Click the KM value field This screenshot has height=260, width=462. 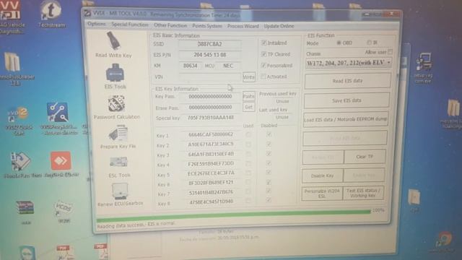click(x=191, y=66)
